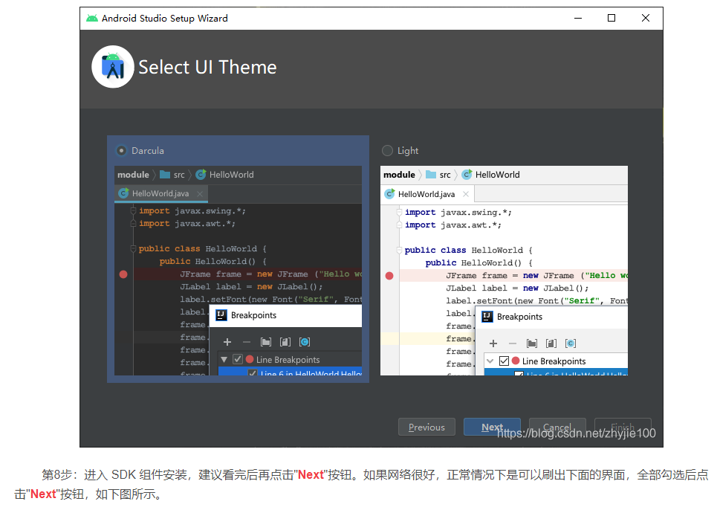Click Group by file icon in Light preview
The width and height of the screenshot is (717, 510).
click(551, 343)
